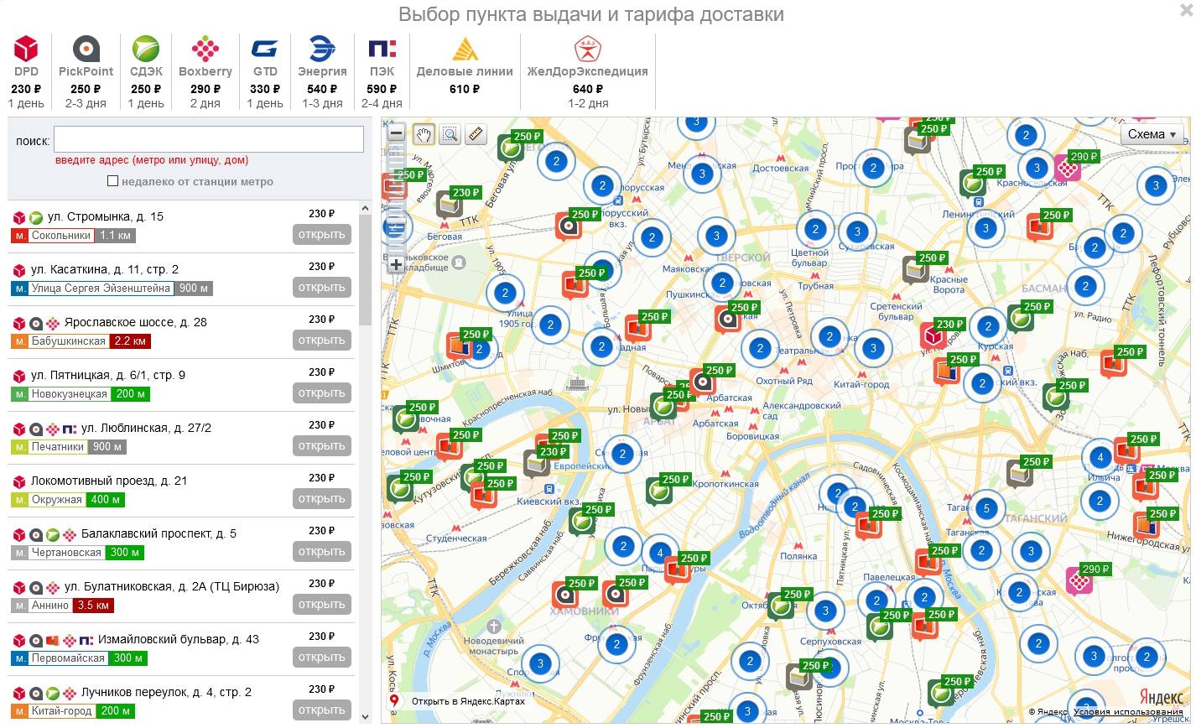
Task: Open the Схема map type dropdown
Action: 1152,134
